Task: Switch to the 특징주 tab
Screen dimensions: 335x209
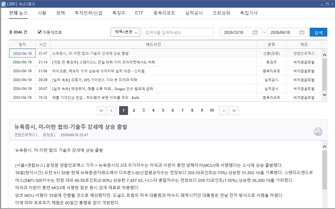Action: tap(119, 13)
